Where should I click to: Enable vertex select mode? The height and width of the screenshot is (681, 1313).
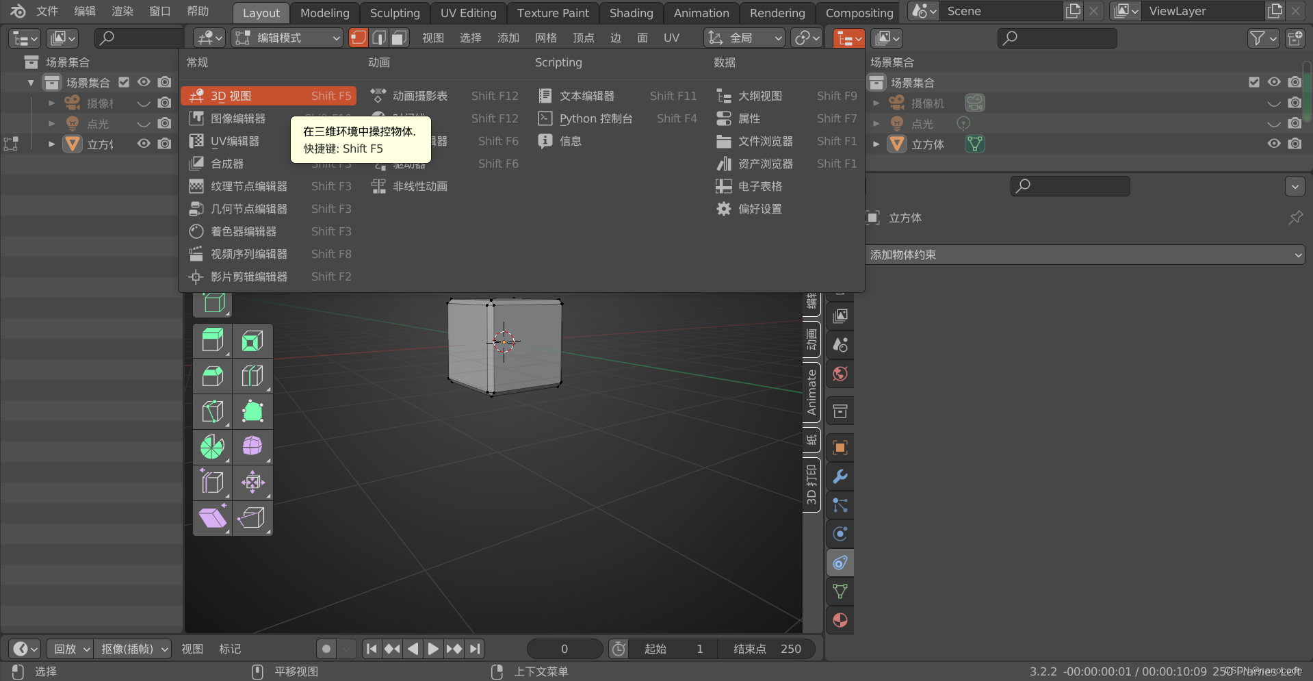click(358, 38)
